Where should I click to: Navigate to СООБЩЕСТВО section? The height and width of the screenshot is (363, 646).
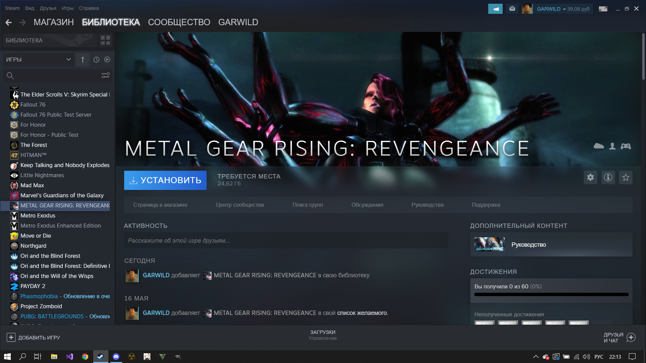click(x=179, y=22)
